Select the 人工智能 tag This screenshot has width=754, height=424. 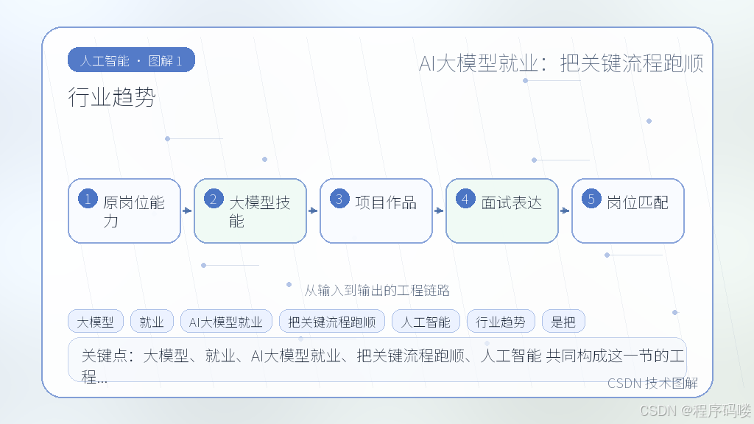426,322
